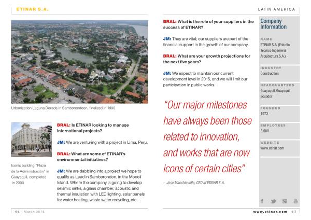Click the NAME label in the sidebar
Screen dimensions: 311x220
pos(266,39)
